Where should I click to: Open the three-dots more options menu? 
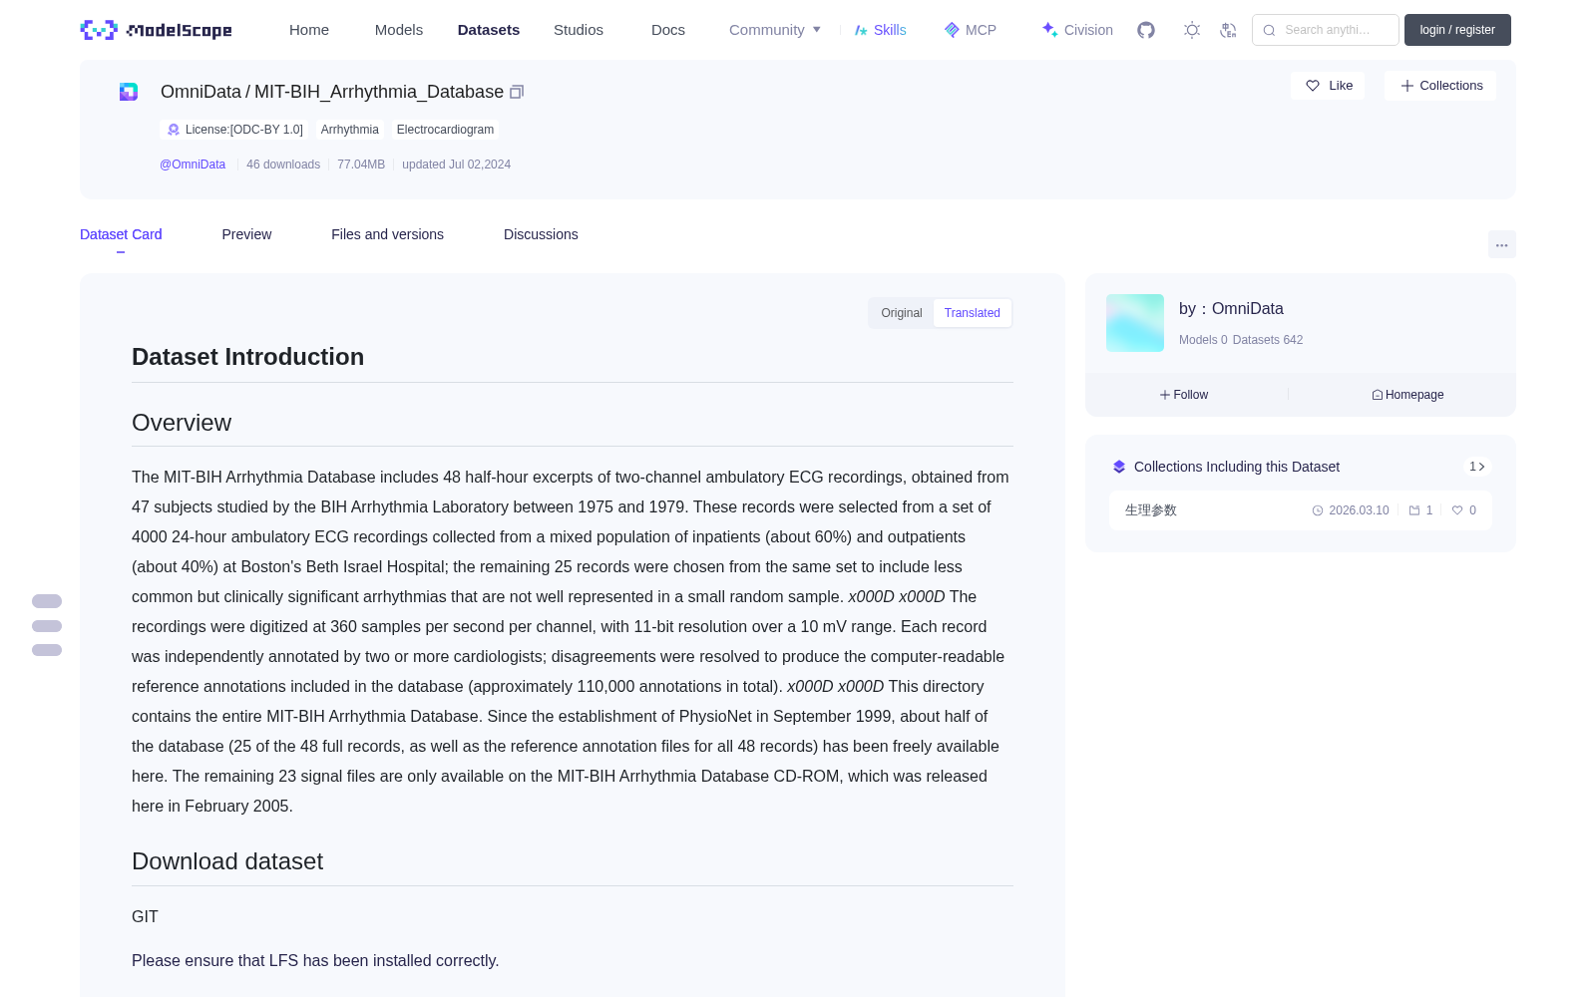(1501, 244)
